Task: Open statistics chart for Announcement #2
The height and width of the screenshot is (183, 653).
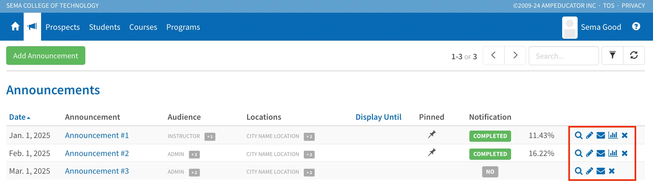Action: [613, 153]
